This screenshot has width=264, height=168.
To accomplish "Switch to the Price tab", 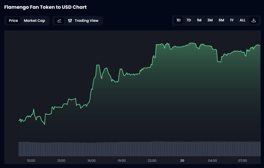I will (x=13, y=21).
